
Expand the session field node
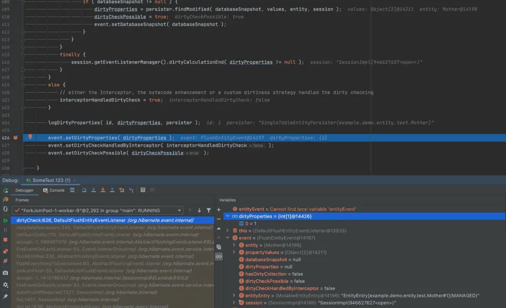pyautogui.click(x=234, y=303)
